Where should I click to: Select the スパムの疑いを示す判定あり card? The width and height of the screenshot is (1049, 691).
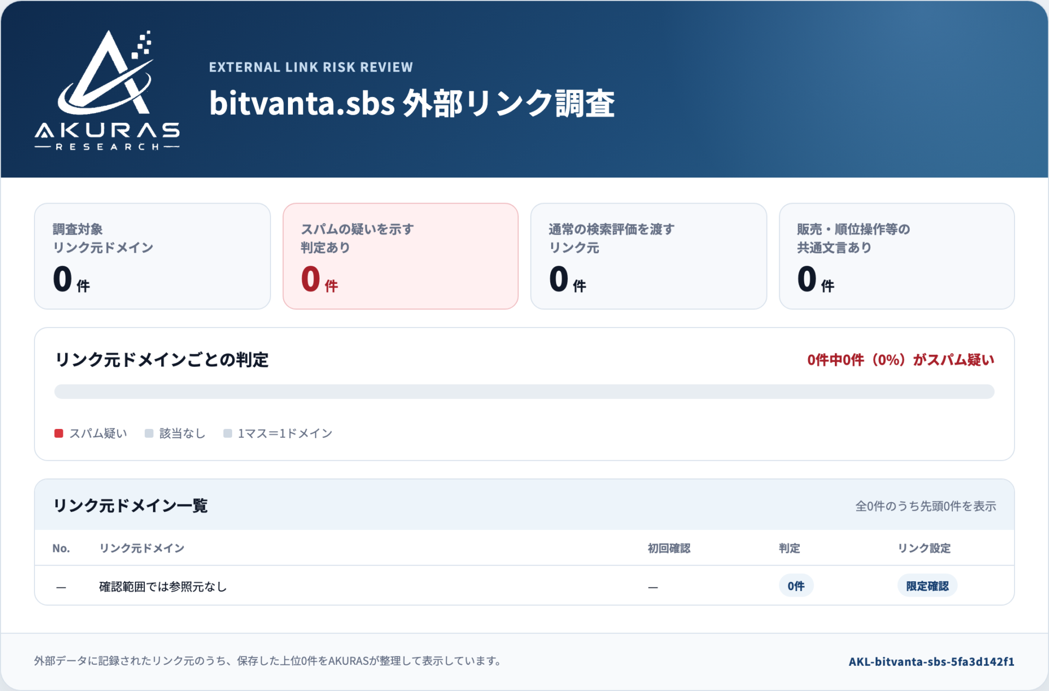click(400, 256)
